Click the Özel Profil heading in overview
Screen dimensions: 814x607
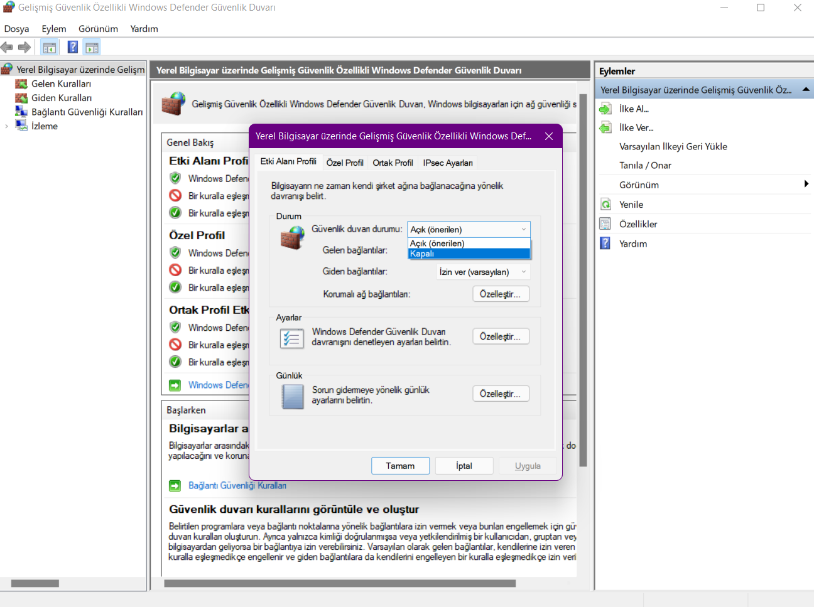point(197,235)
